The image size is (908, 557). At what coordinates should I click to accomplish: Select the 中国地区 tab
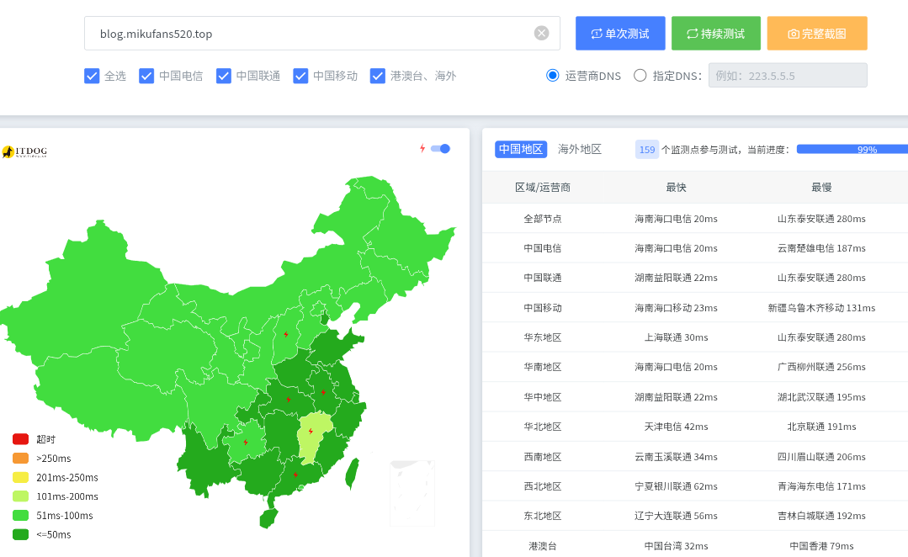point(520,149)
